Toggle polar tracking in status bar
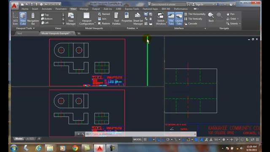This screenshot has width=270, height=152. 168,139
